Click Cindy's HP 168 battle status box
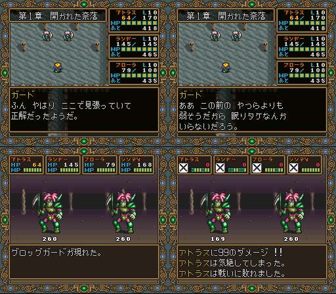This screenshot has height=294, width=336. tap(136, 165)
